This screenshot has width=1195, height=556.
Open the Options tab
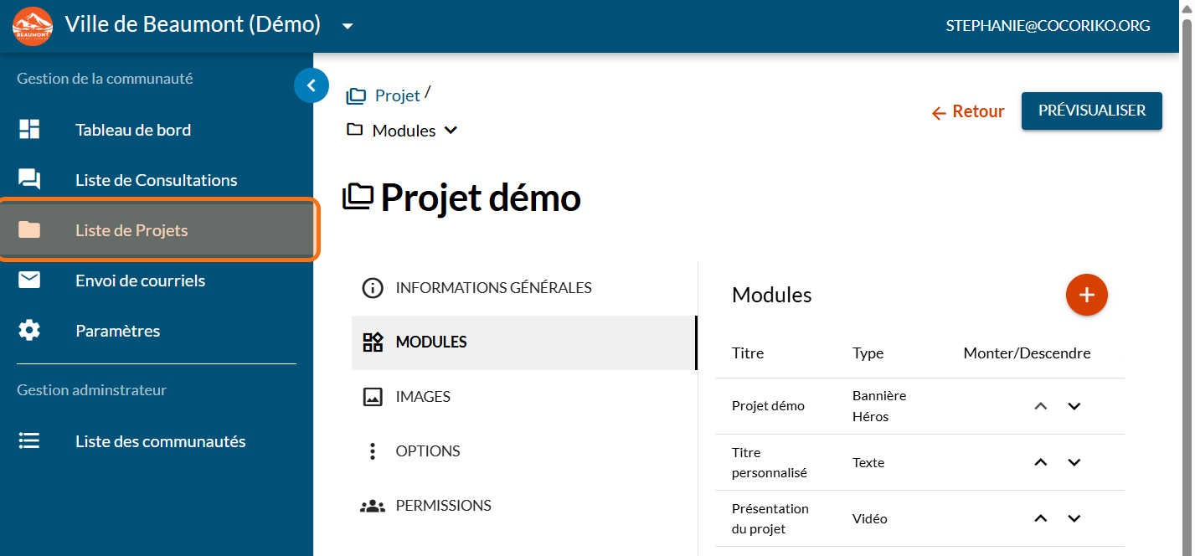click(x=427, y=451)
